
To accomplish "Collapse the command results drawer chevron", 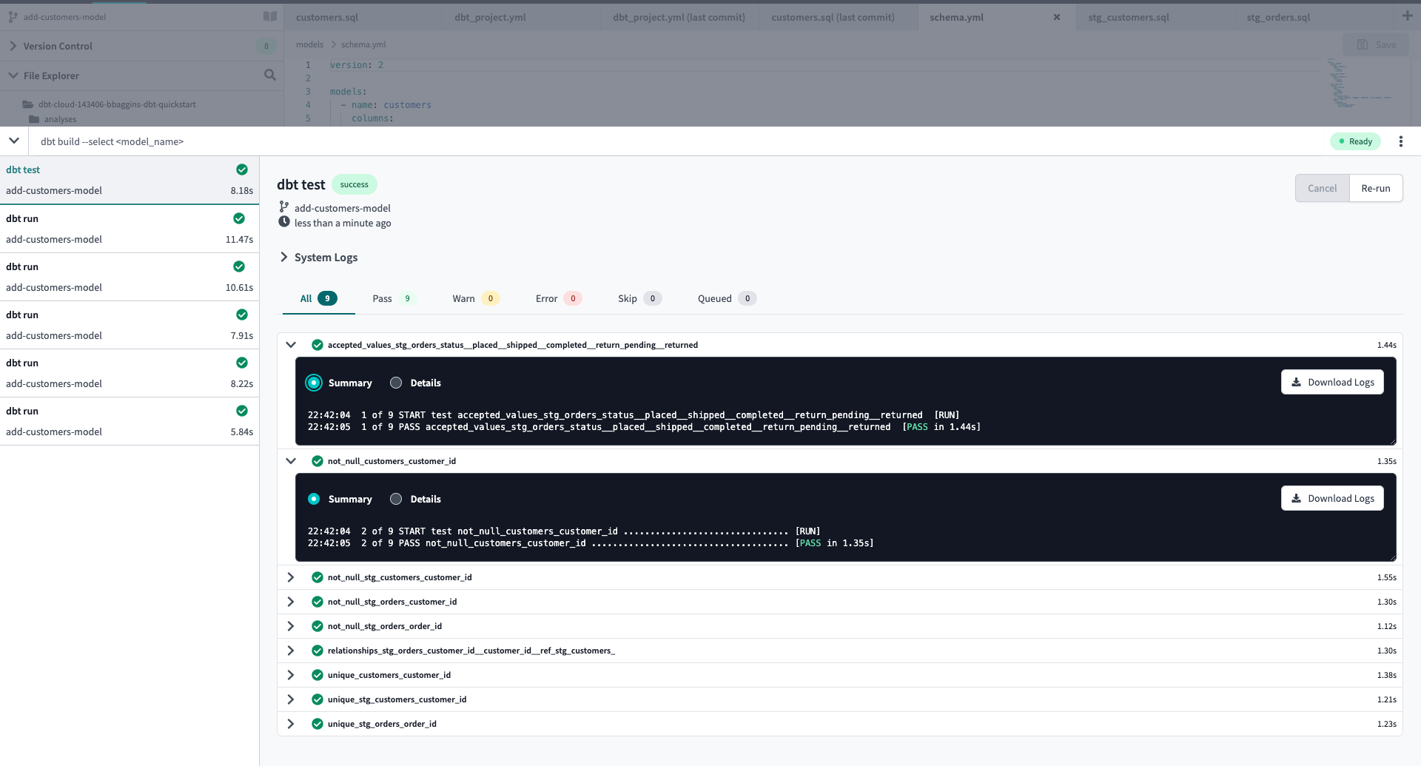I will pyautogui.click(x=14, y=141).
